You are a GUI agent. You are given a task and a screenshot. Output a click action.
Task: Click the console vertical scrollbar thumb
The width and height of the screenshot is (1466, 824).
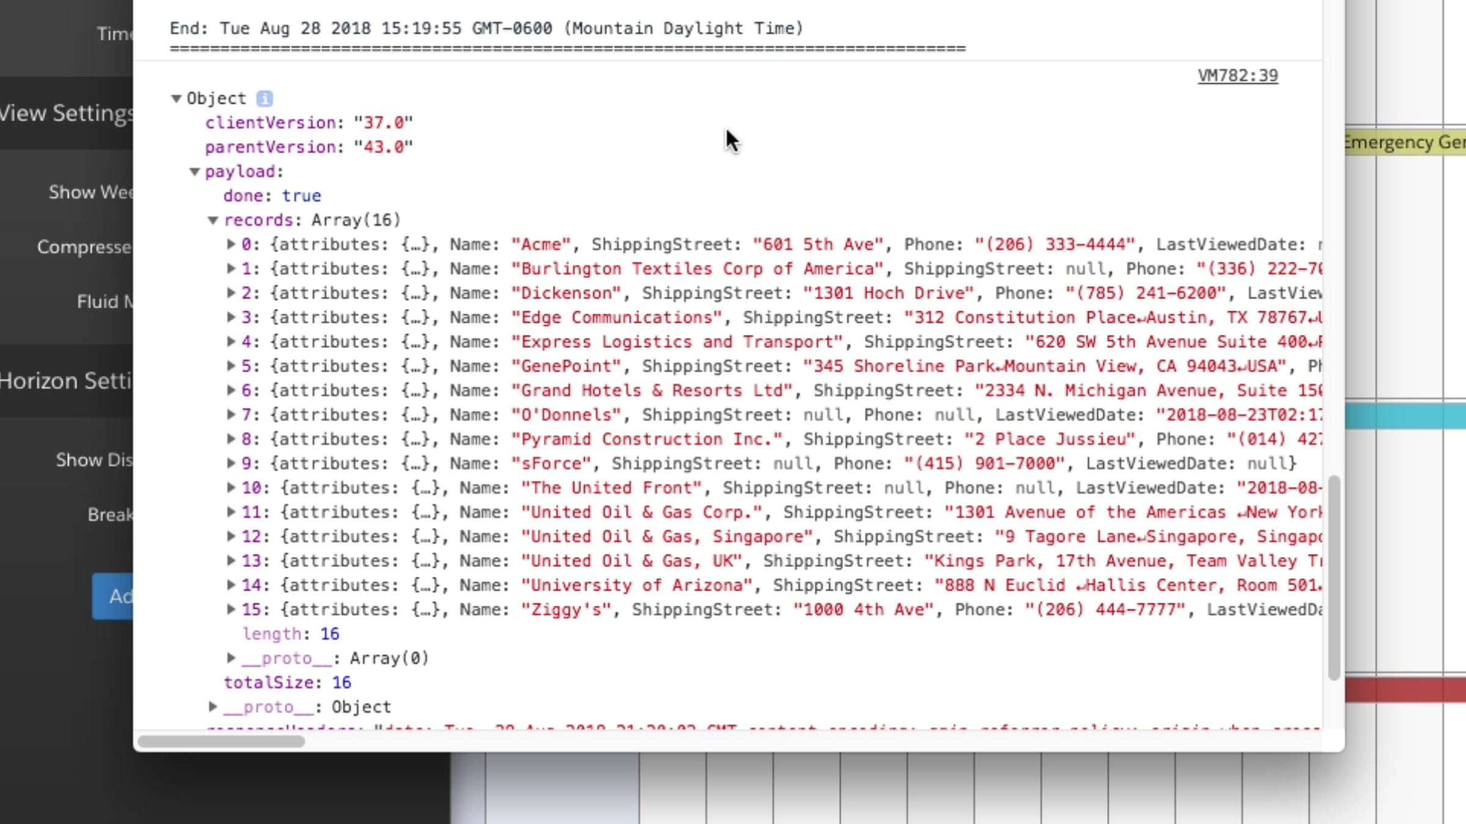[x=1334, y=577]
